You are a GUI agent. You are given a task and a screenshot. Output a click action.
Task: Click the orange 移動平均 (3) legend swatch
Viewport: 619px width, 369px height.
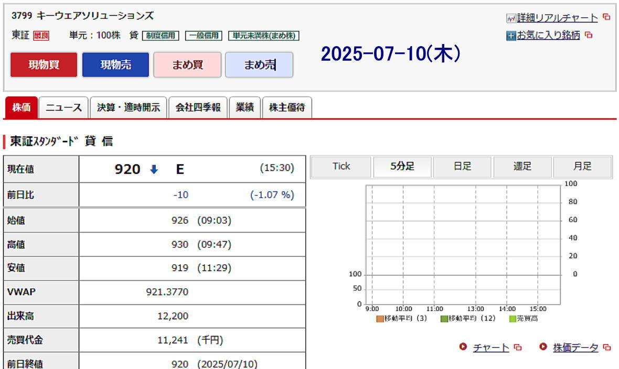380,319
